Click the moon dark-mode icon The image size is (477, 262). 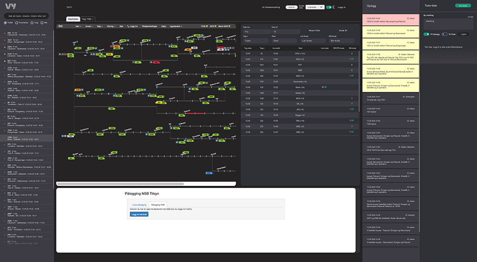coord(334,7)
